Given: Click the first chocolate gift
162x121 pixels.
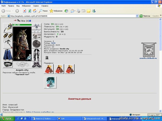Looking at the screenshot, I should click(x=49, y=69).
